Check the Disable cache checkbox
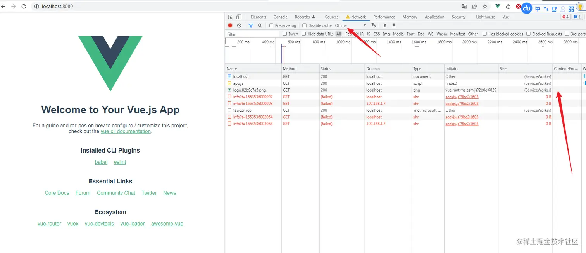586x253 pixels. 305,25
